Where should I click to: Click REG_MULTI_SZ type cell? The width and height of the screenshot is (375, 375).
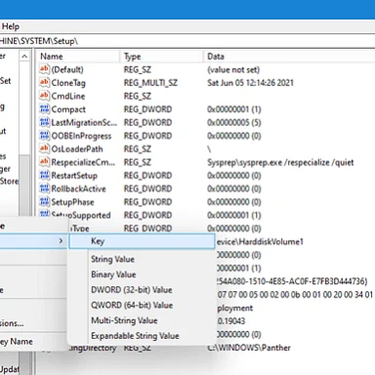[150, 83]
